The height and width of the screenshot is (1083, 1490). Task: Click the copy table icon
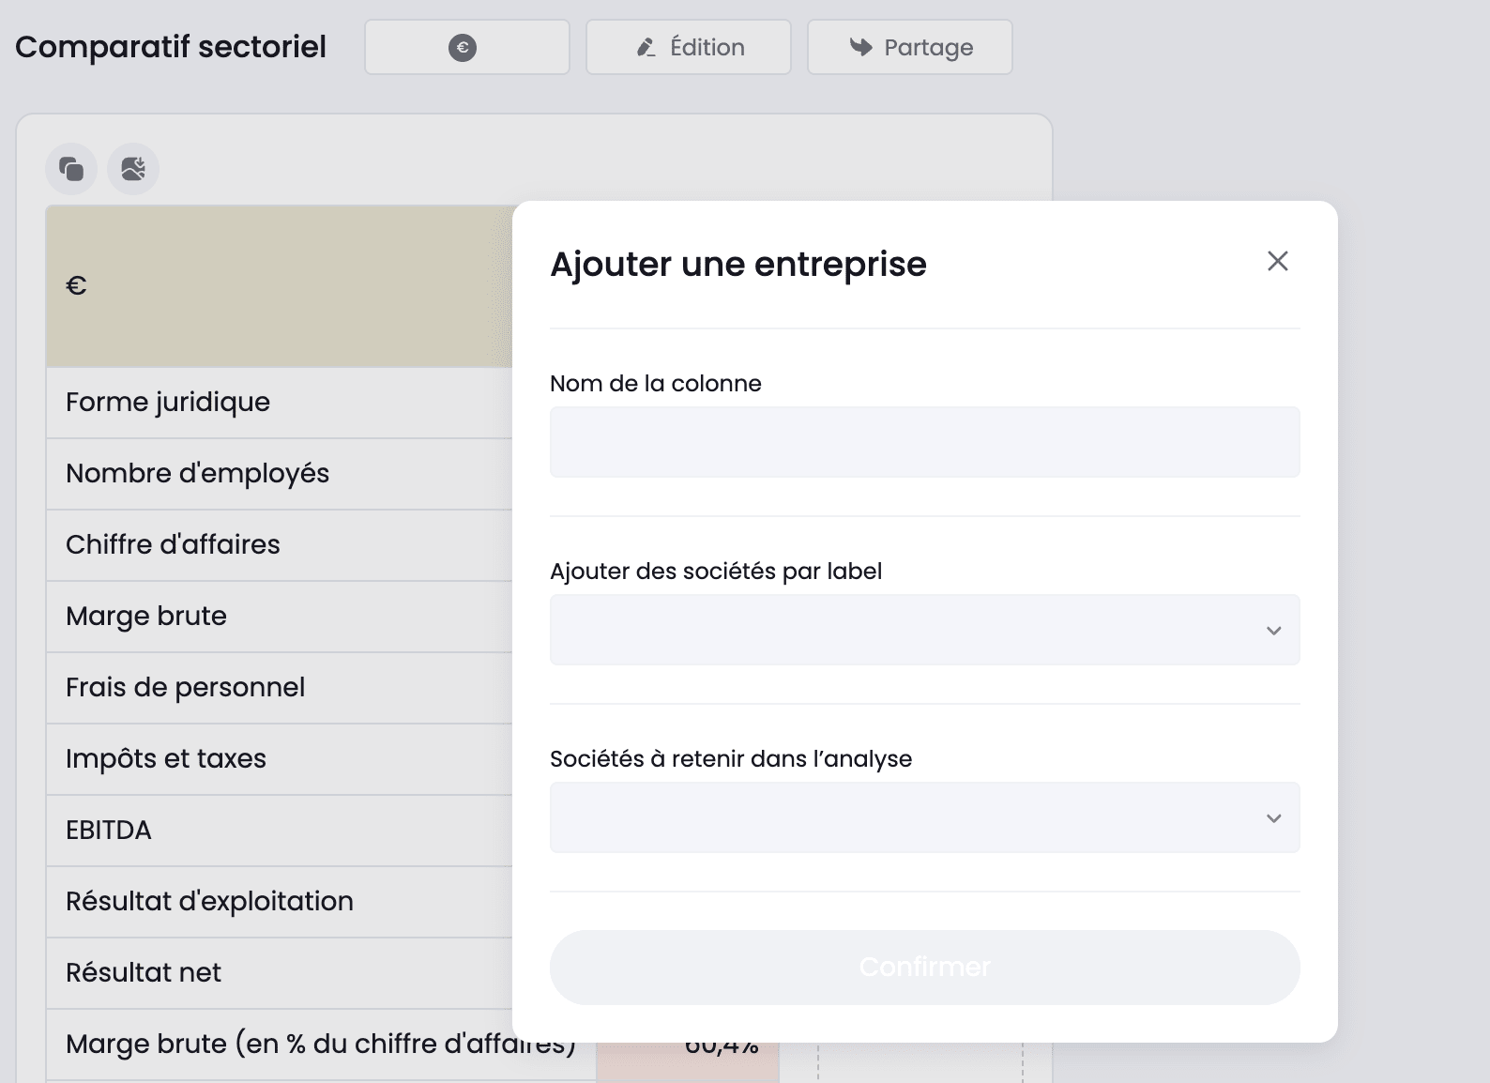[x=71, y=169]
